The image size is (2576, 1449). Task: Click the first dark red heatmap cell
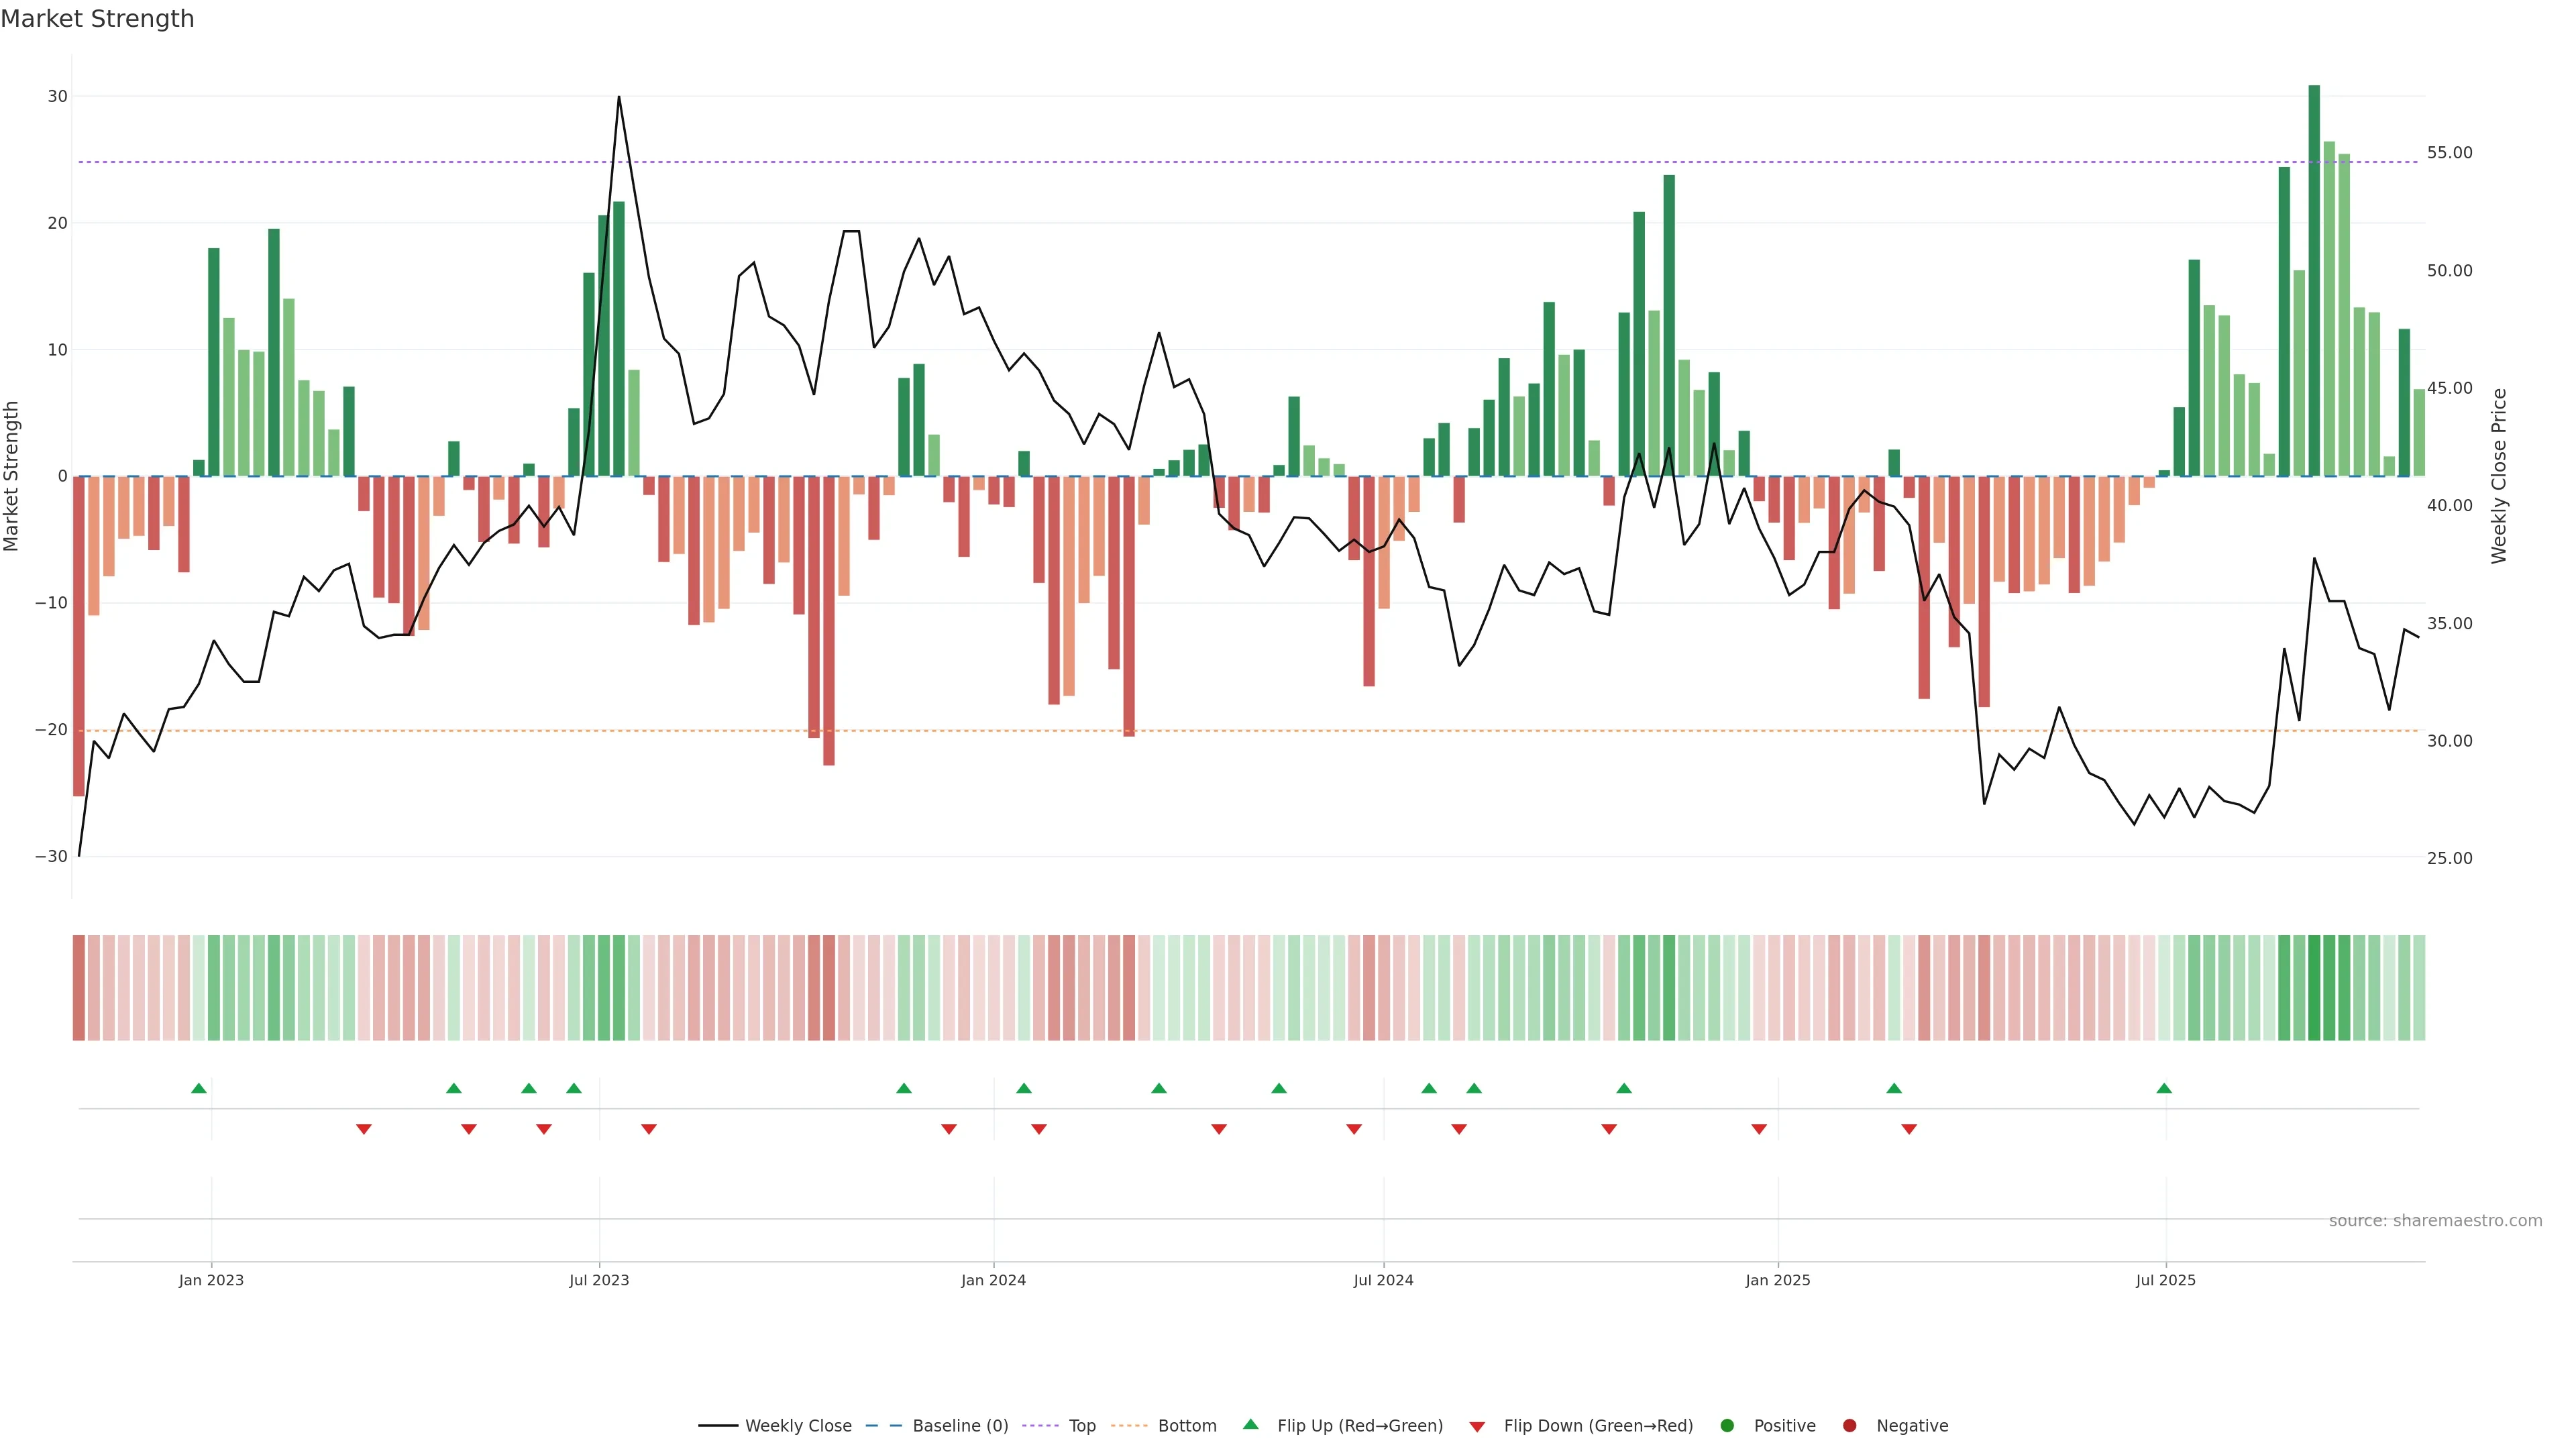coord(78,987)
